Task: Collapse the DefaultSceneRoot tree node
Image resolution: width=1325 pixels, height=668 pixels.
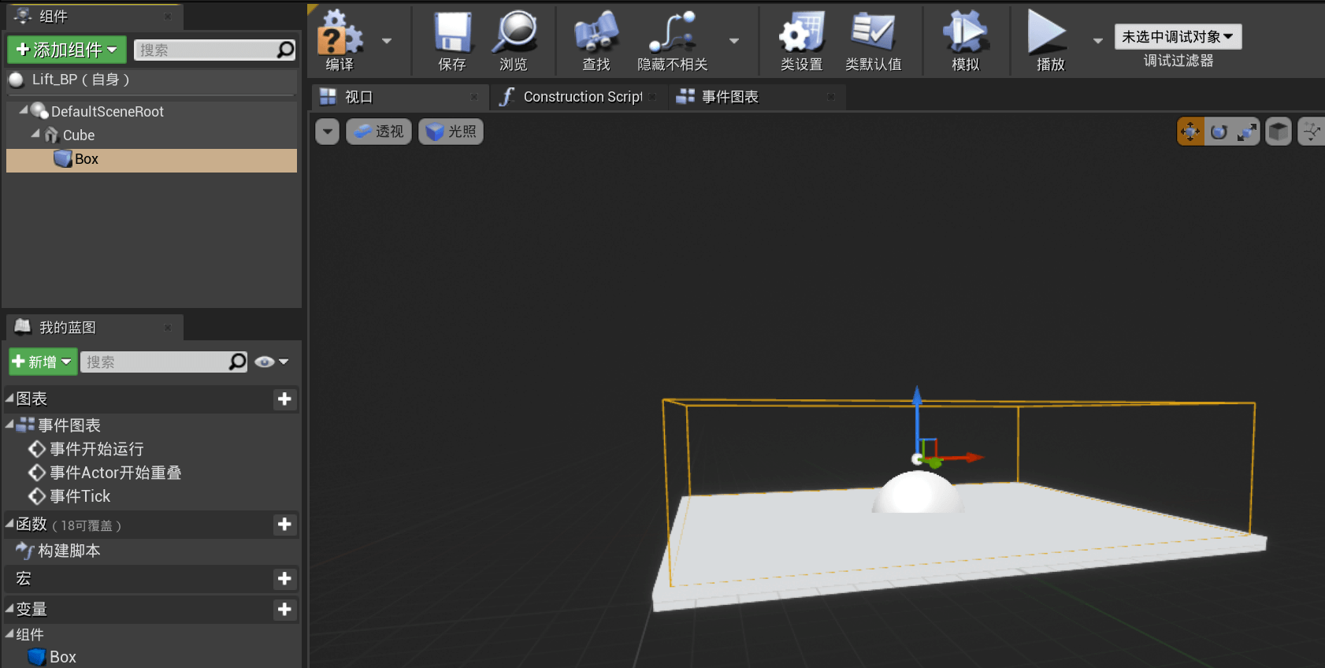Action: (24, 110)
